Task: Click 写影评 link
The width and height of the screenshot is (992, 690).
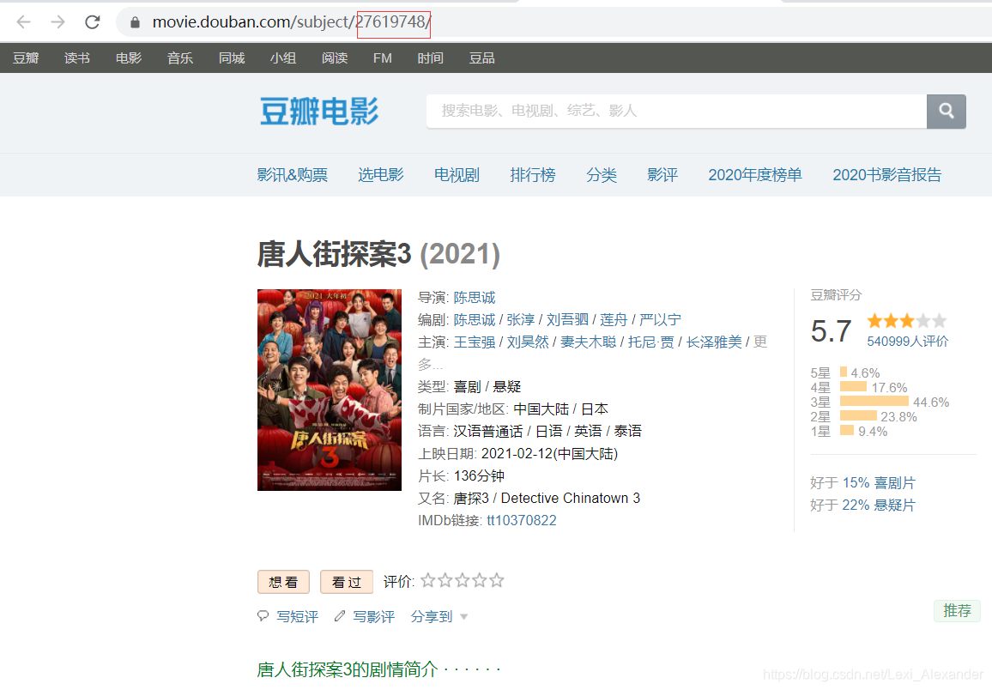Action: (x=374, y=617)
